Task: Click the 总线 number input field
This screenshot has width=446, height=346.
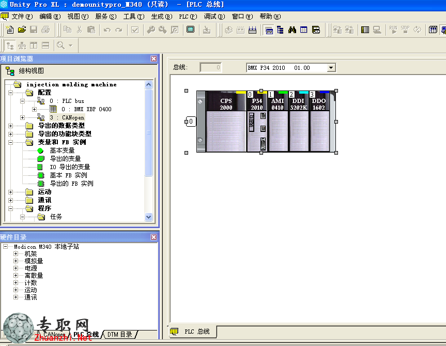Action: 210,67
